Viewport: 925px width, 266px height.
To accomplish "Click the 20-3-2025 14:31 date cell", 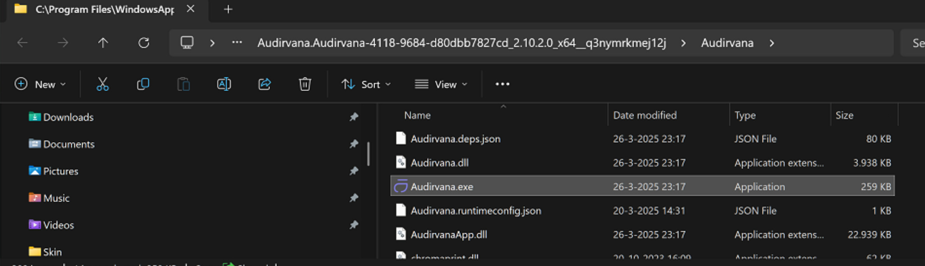I will (x=649, y=211).
